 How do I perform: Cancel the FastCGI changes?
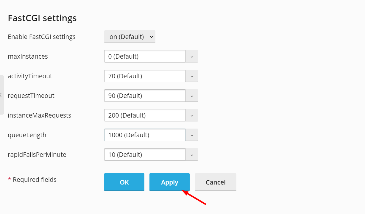click(216, 182)
